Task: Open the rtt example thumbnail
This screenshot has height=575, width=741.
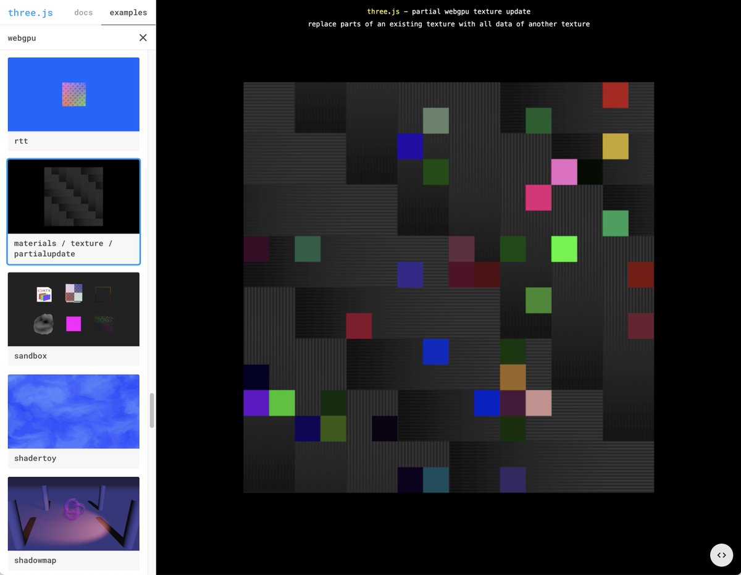Action: pyautogui.click(x=73, y=94)
